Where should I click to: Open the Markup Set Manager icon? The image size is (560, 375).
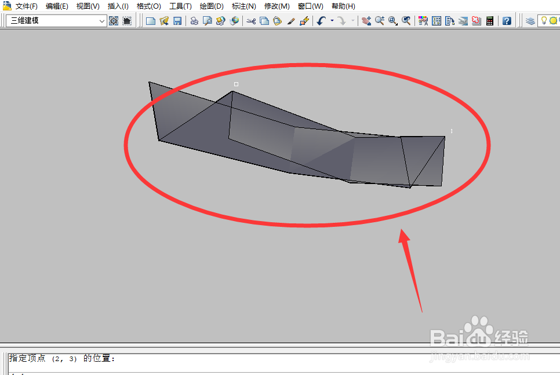click(477, 21)
